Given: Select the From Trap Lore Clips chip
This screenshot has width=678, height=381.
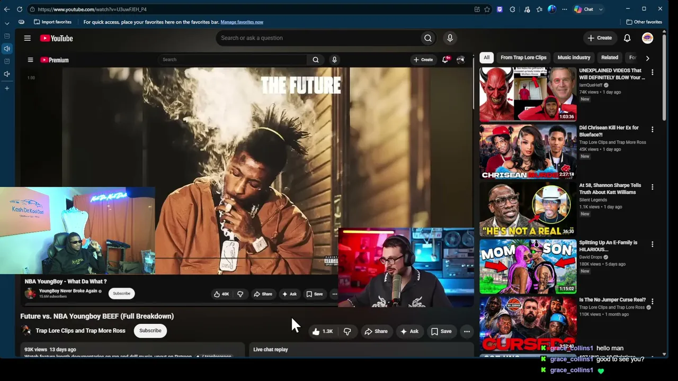Looking at the screenshot, I should click(x=523, y=57).
